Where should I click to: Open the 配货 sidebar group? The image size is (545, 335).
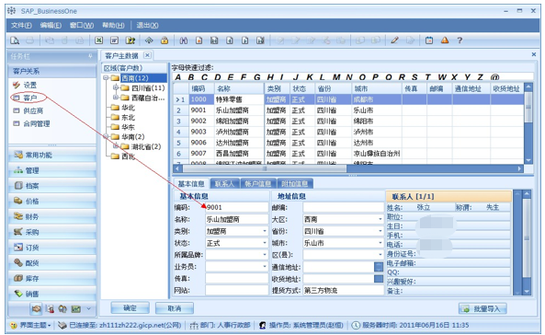52,263
